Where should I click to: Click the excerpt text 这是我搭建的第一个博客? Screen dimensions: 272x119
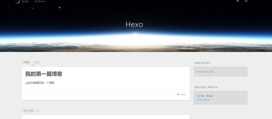40,83
